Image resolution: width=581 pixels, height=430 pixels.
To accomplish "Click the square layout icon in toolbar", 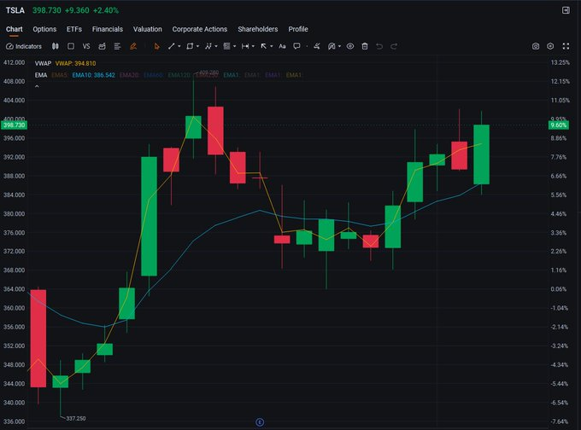I will [71, 46].
